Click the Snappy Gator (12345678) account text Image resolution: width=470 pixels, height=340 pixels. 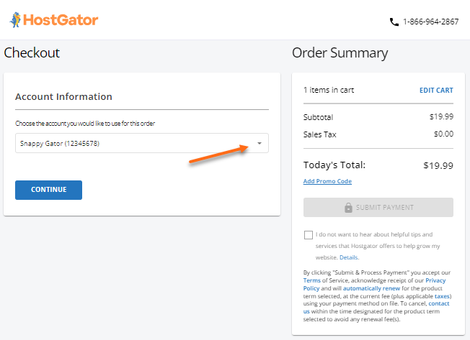tap(59, 144)
